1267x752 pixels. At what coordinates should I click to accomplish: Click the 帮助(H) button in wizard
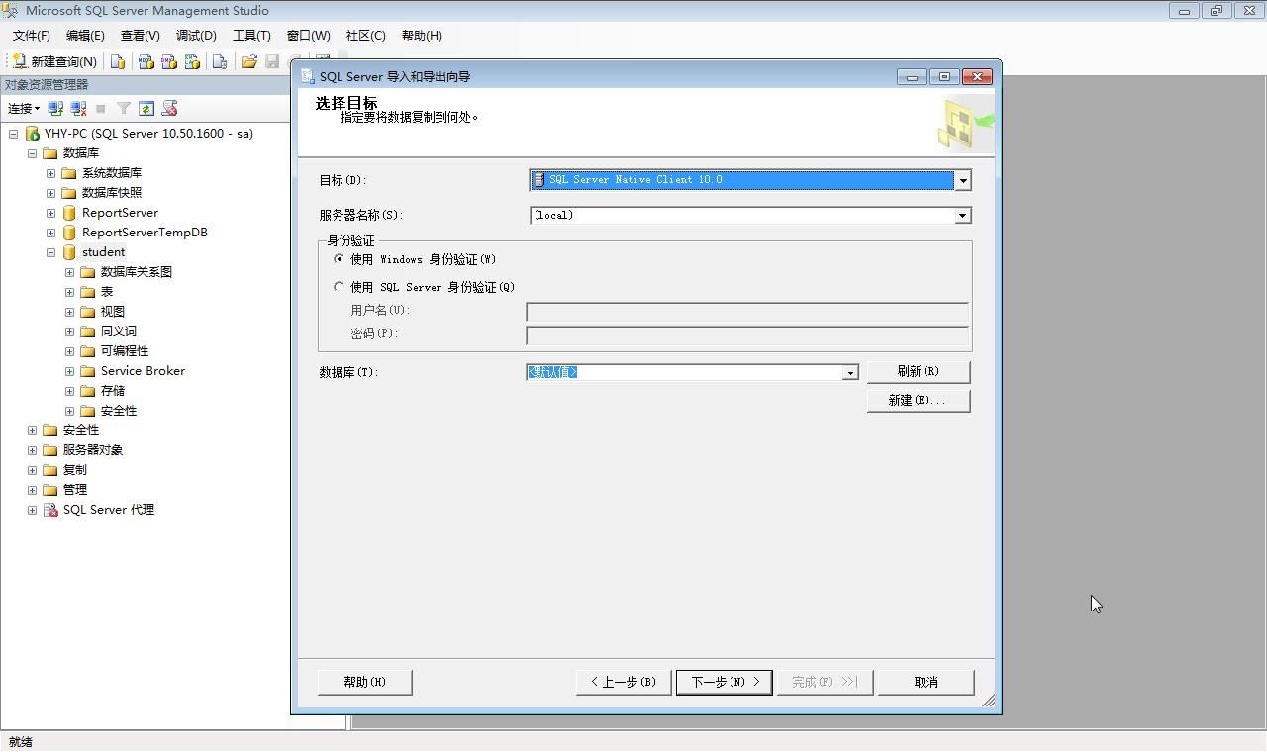click(364, 682)
